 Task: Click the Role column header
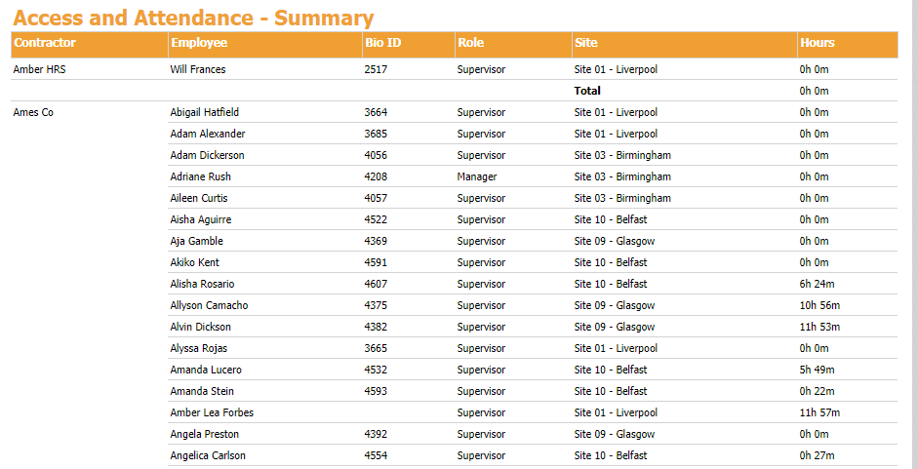(x=470, y=43)
